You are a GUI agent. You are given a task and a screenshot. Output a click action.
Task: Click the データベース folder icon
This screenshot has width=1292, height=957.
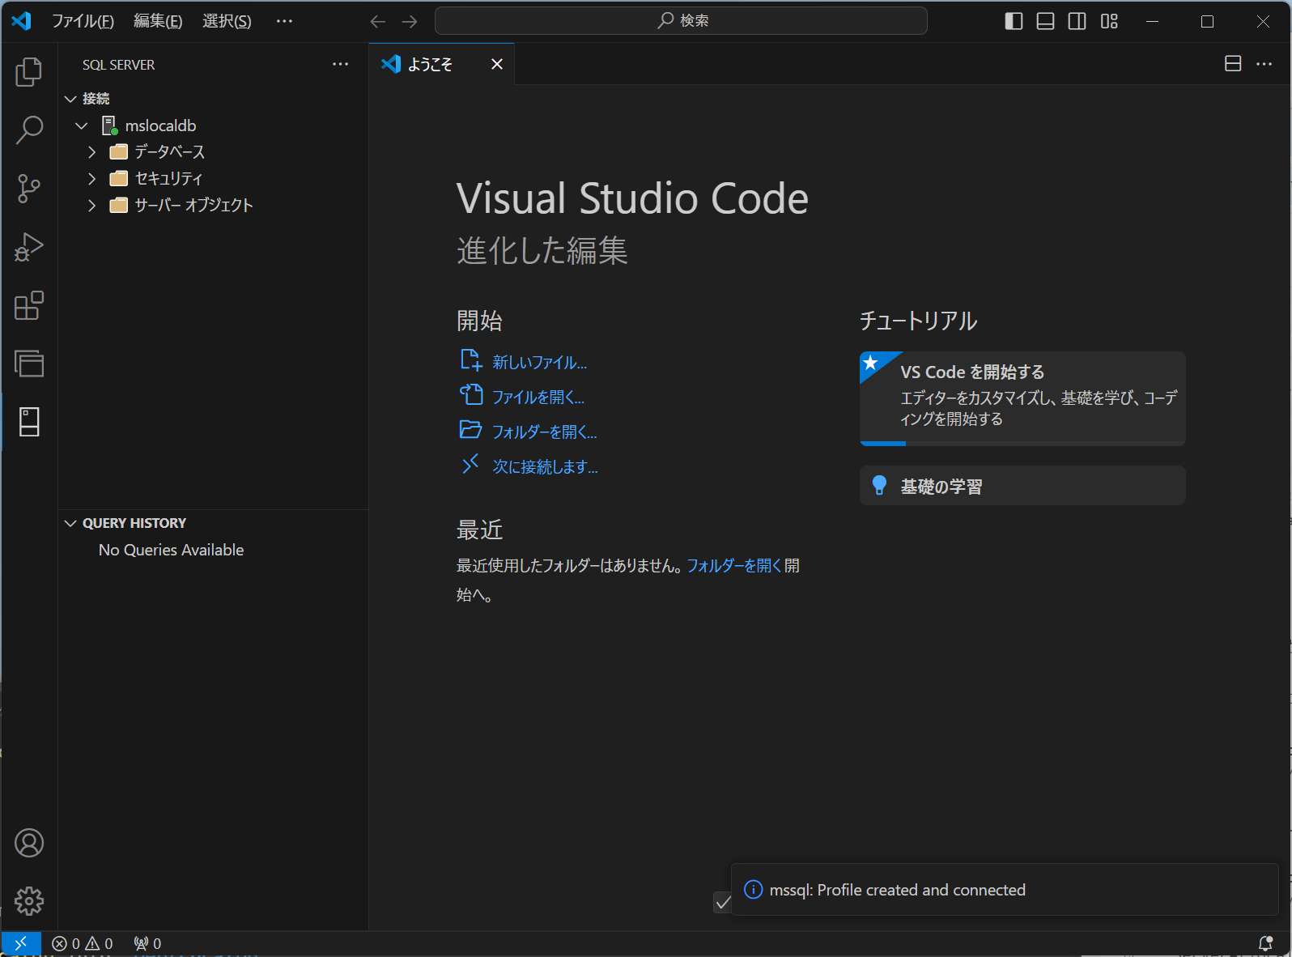[119, 151]
